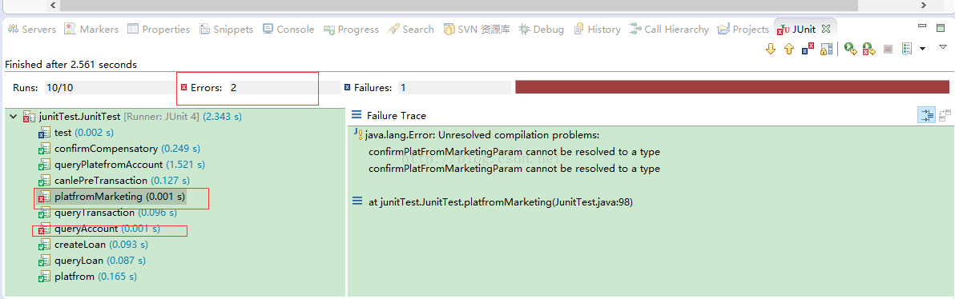Toggle the JUnit scroll lock
Viewport: 955px width, 299px height.
[x=827, y=50]
